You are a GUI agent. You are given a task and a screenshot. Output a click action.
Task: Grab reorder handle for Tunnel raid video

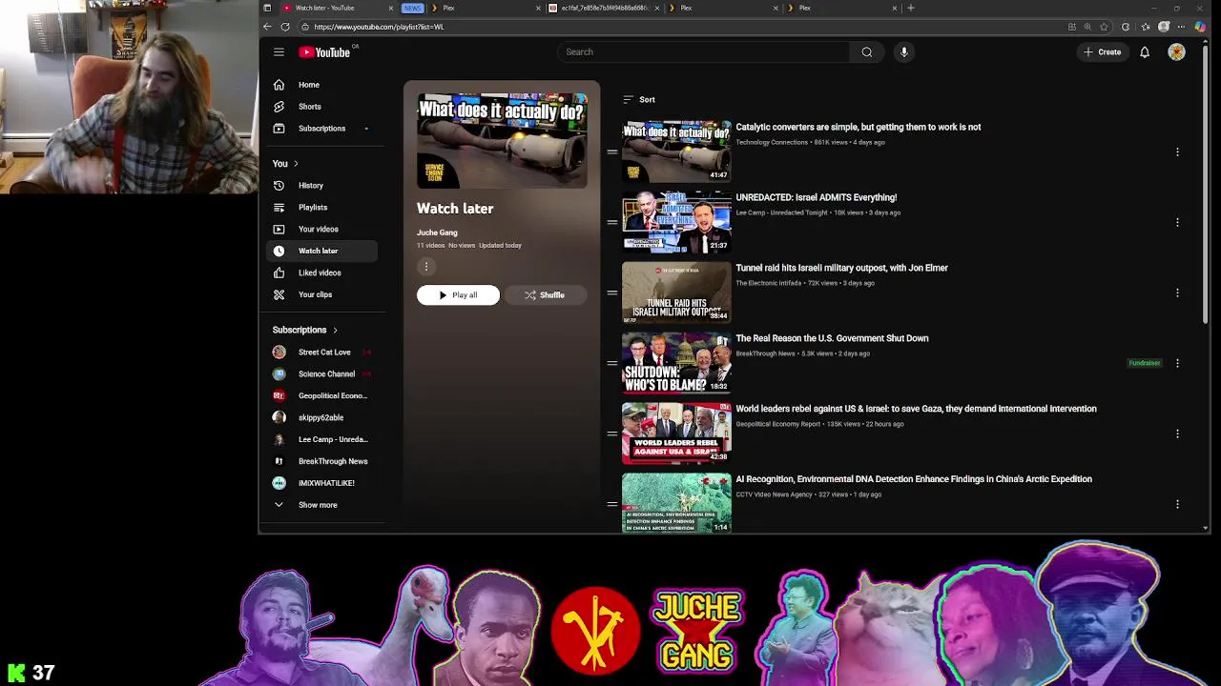pyautogui.click(x=612, y=293)
